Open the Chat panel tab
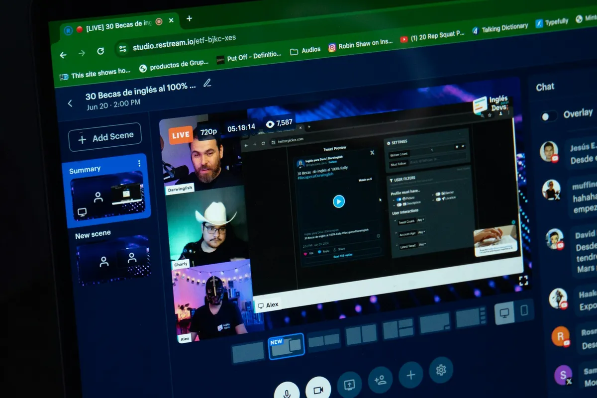597x398 pixels. point(545,87)
